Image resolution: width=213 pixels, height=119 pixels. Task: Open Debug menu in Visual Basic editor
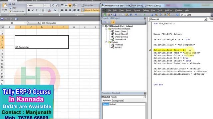click(146, 10)
